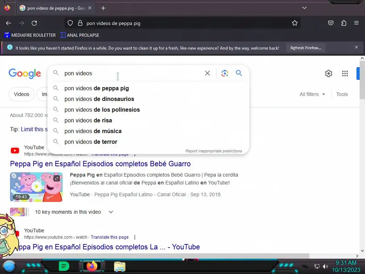Play the 59:43 Peppa Pig video thumbnail
Viewport: 365px width, 274px height.
coord(36,187)
